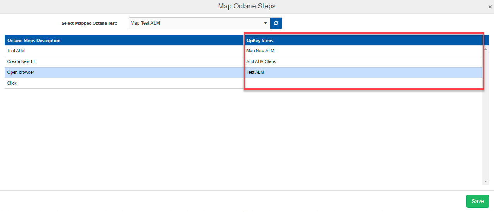Select the Test ALM row in Octane Steps Description
The image size is (494, 212).
(x=16, y=51)
